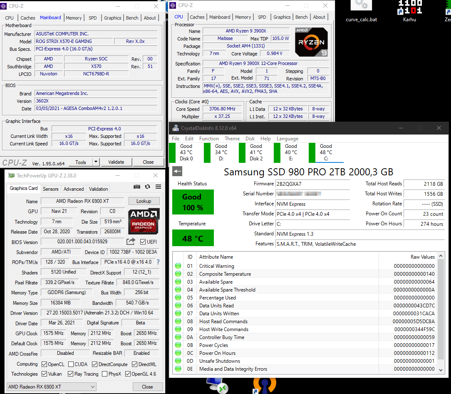Click status dot for Percentage Used
451x394 pixels.
[178, 297]
